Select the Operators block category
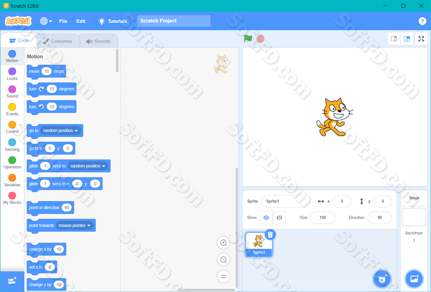 [12, 163]
